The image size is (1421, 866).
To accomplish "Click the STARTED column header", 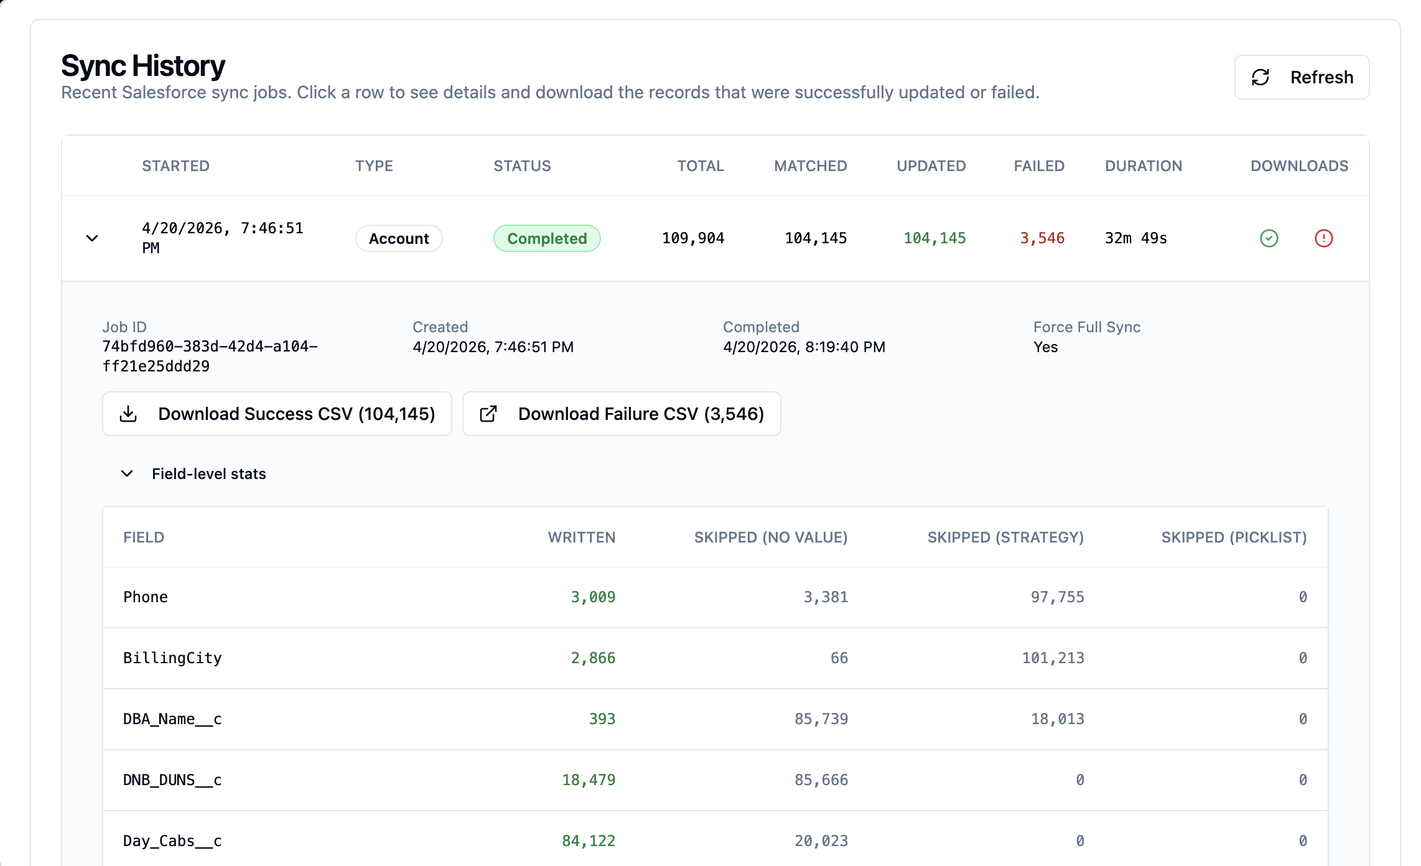I will [175, 165].
